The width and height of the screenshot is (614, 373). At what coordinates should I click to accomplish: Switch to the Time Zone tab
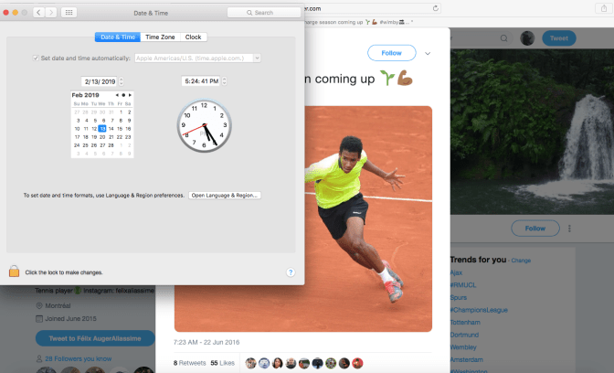pos(161,37)
